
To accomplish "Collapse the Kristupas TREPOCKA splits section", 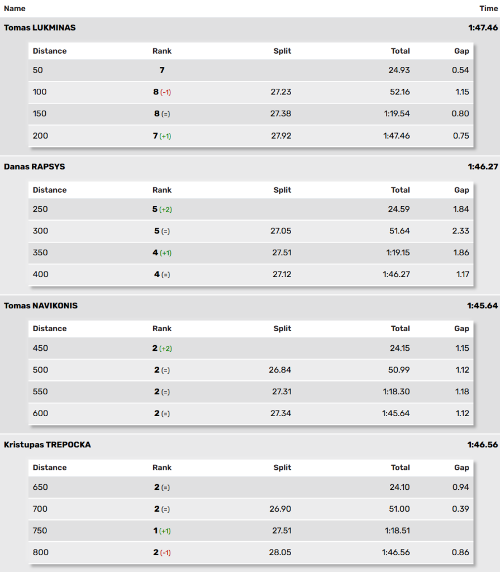I will point(250,445).
